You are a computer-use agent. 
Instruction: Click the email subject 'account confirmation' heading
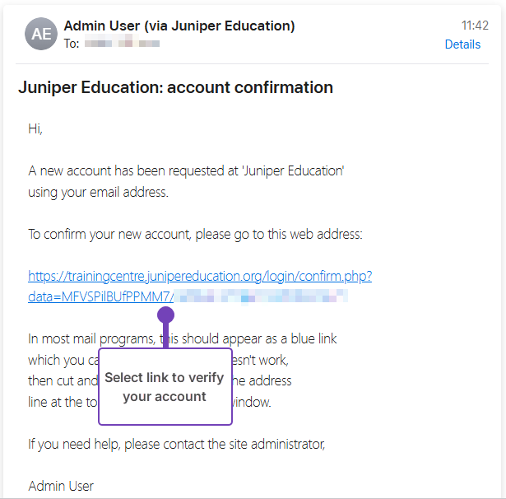click(x=175, y=87)
